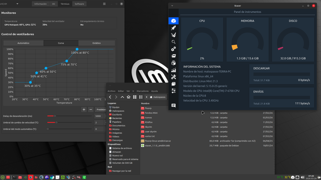Collapse Red section in file manager sidebar

pos(110,167)
